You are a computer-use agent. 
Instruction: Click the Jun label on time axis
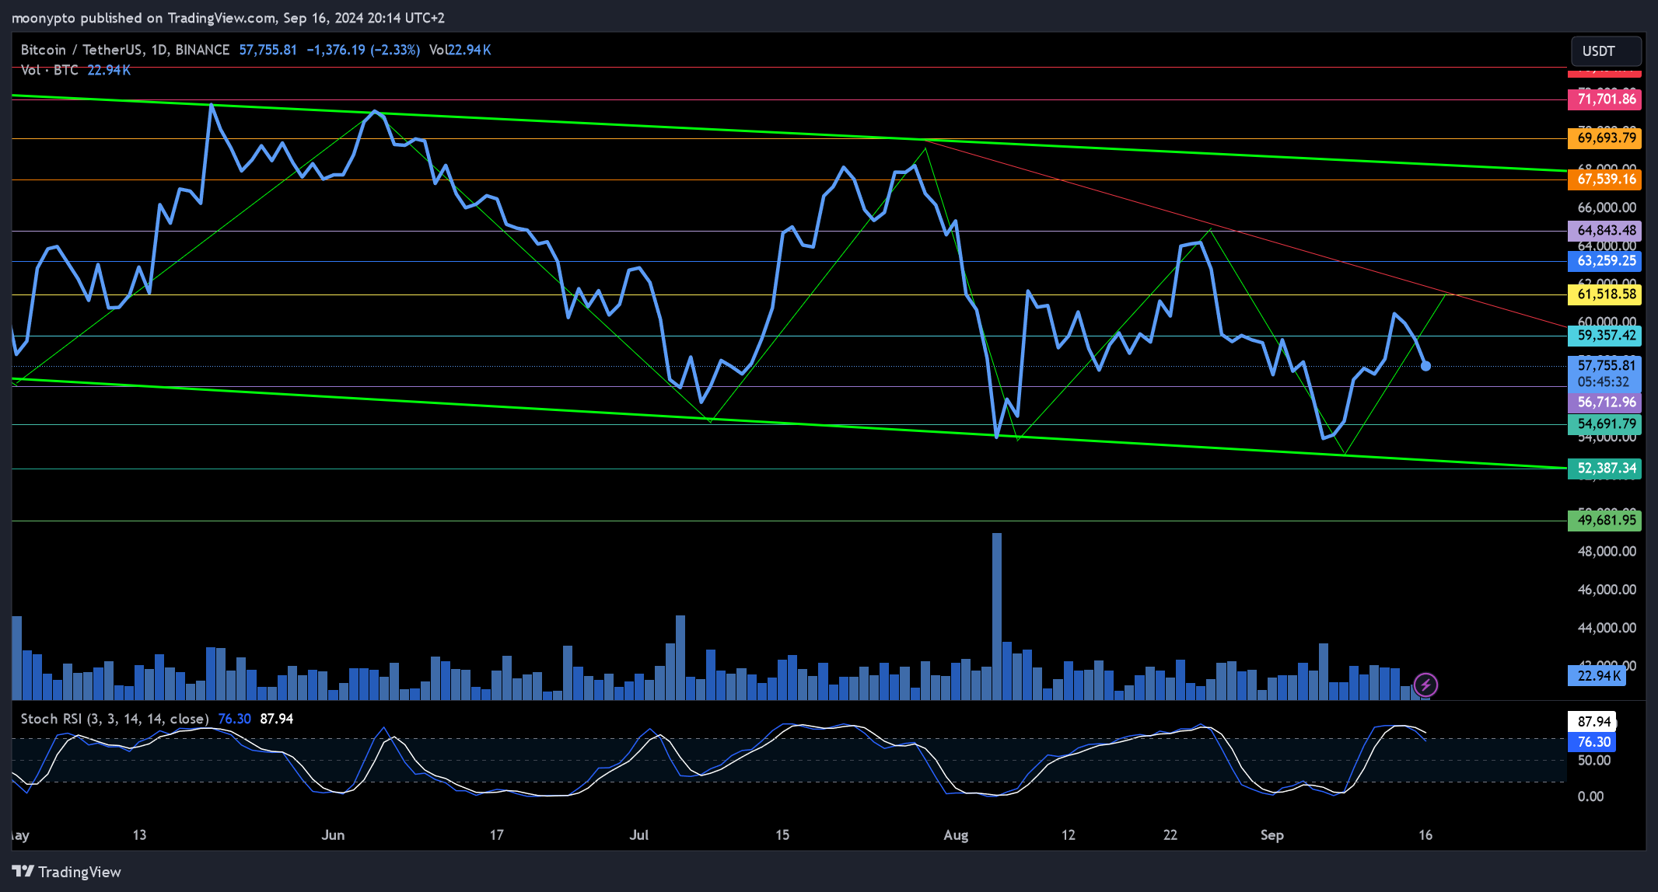[x=333, y=835]
